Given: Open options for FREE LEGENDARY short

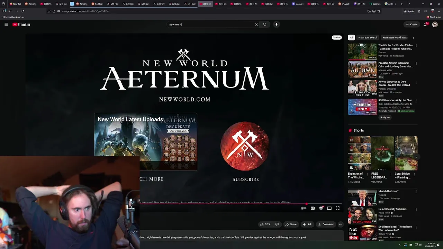Looking at the screenshot, I should coord(391,175).
